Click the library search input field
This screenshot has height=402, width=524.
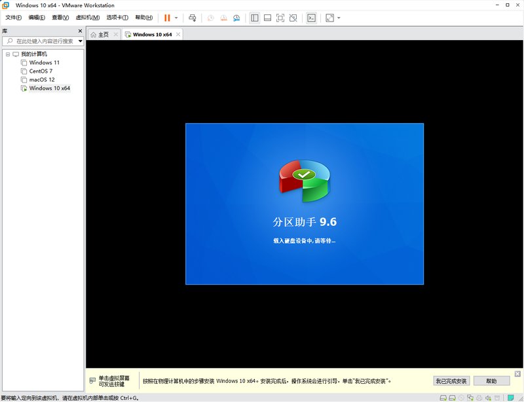click(43, 41)
